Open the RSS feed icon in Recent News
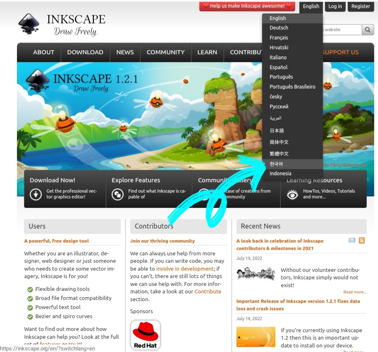The height and width of the screenshot is (352, 378). click(361, 240)
